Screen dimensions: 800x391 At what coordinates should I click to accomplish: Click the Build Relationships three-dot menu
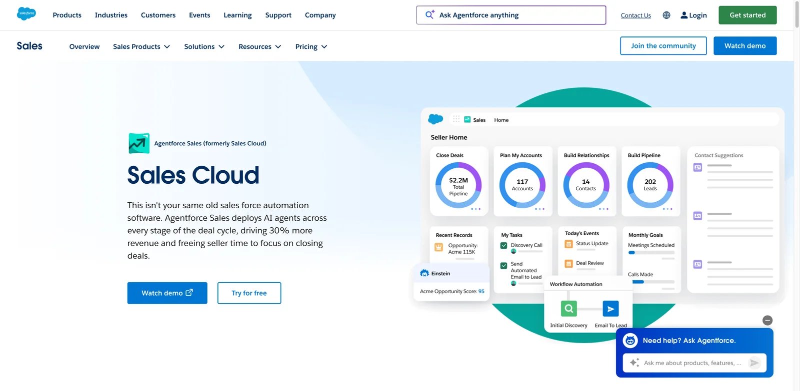click(x=603, y=209)
